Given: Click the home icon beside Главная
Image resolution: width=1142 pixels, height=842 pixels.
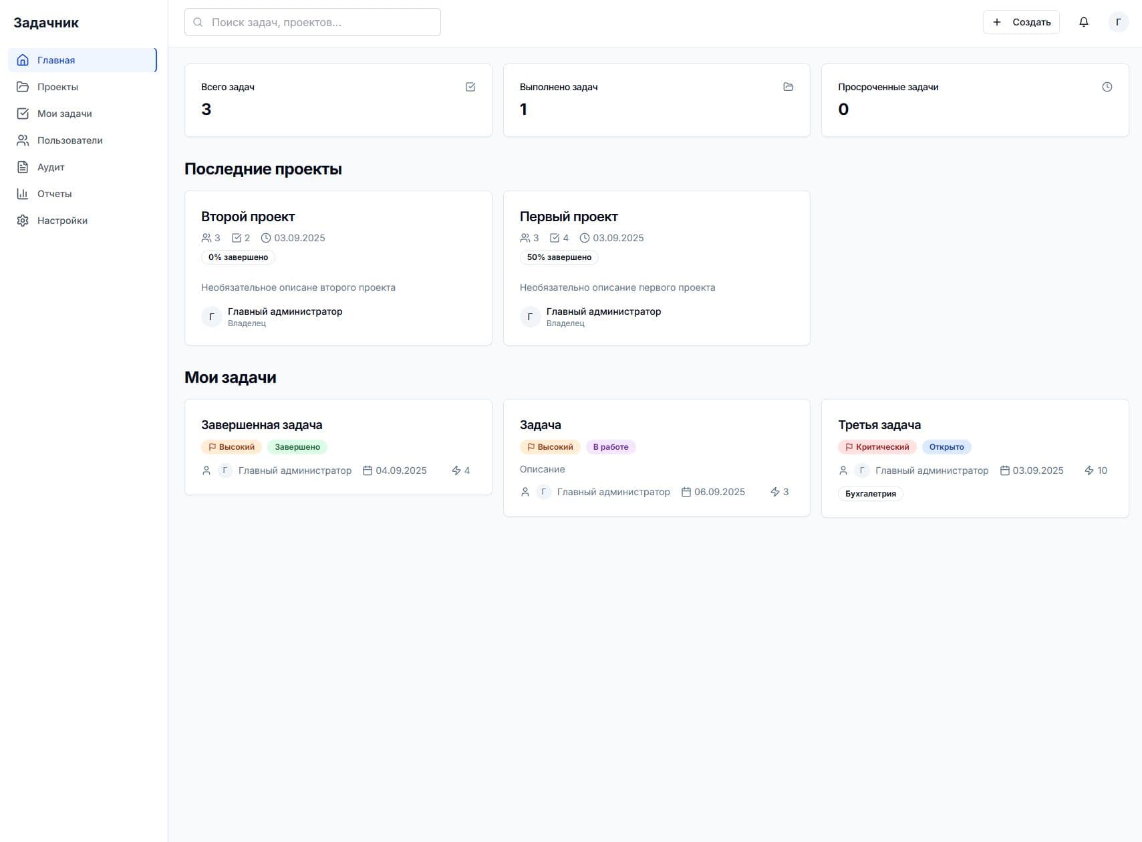Looking at the screenshot, I should click(x=23, y=60).
